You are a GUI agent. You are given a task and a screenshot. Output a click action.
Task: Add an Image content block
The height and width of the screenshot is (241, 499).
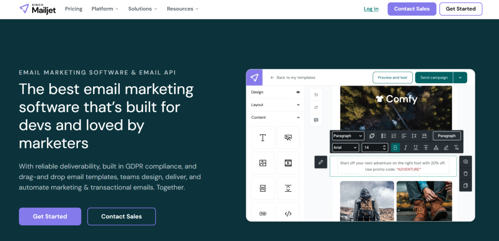[x=263, y=163]
